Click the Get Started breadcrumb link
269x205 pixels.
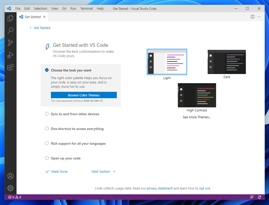(x=42, y=28)
